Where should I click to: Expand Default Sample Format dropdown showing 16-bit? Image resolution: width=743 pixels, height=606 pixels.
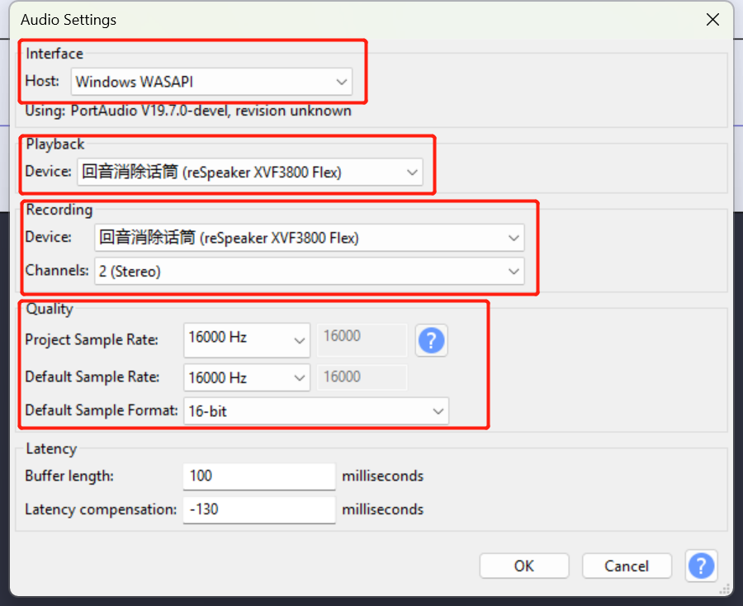pyautogui.click(x=315, y=410)
